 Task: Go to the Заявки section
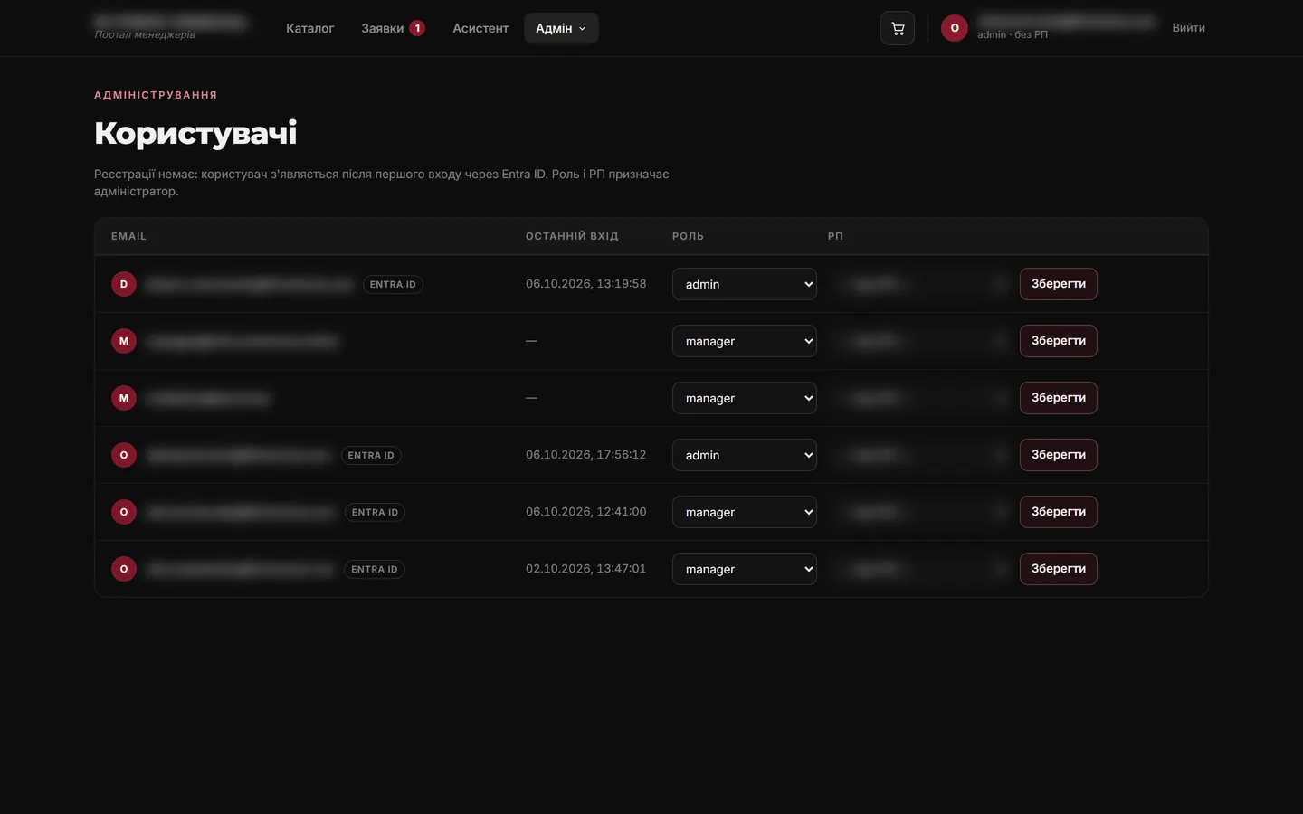pos(393,28)
